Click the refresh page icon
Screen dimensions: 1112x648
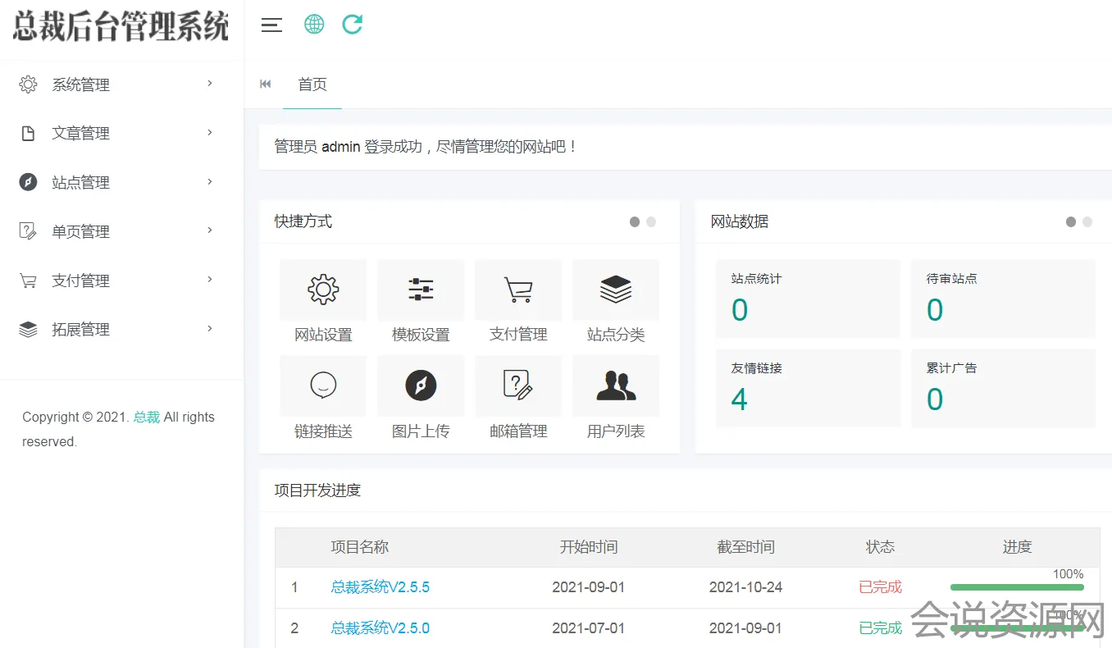tap(353, 25)
